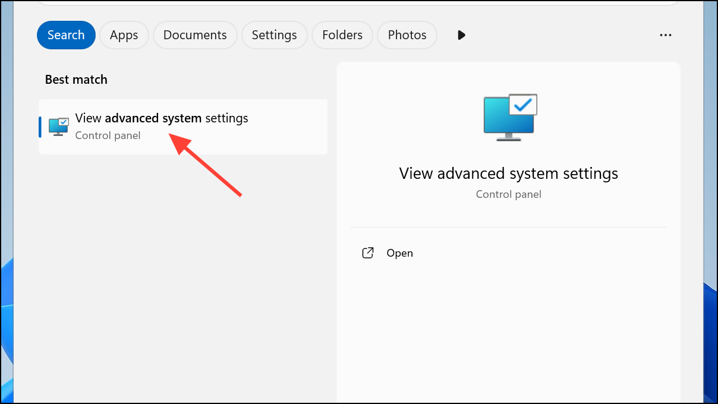Click the preview title View advanced system settings
718x404 pixels.
509,173
